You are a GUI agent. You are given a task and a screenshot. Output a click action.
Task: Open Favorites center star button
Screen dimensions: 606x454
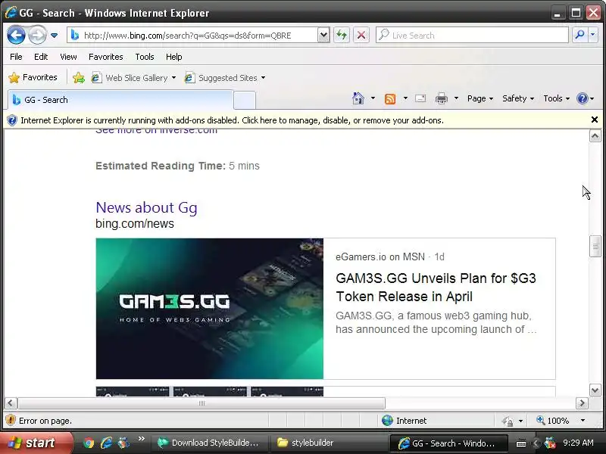(x=33, y=78)
